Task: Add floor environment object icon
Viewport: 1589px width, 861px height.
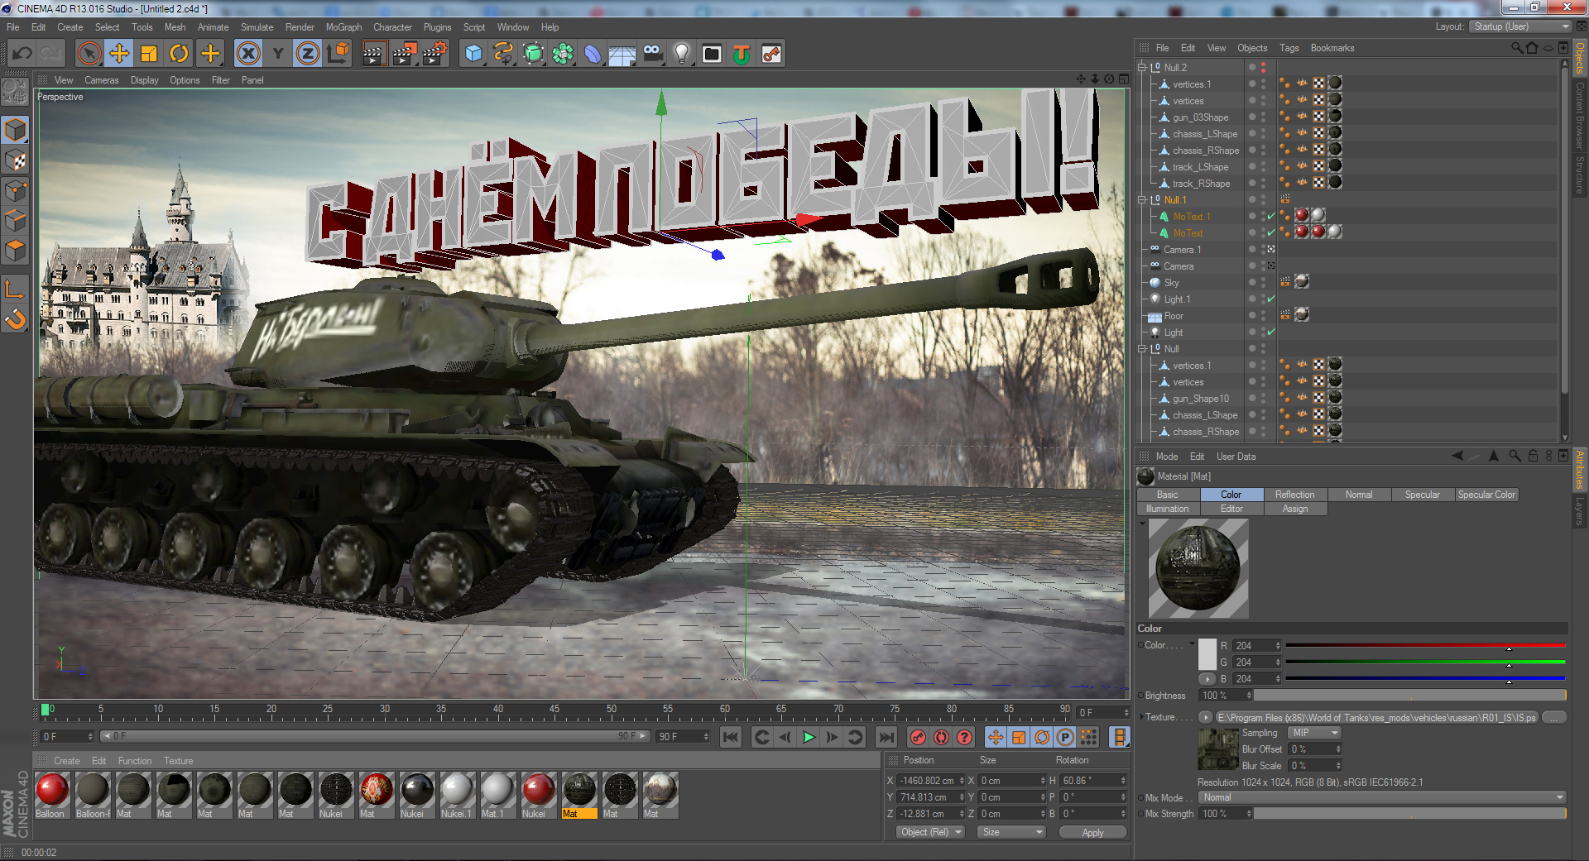Action: (622, 54)
